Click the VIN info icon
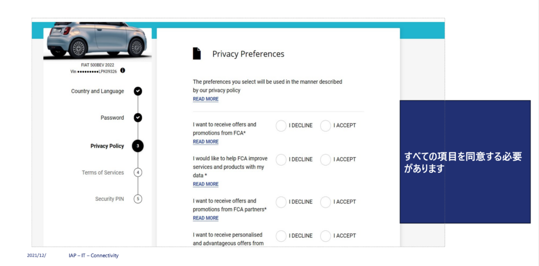The width and height of the screenshot is (539, 266). coord(123,70)
